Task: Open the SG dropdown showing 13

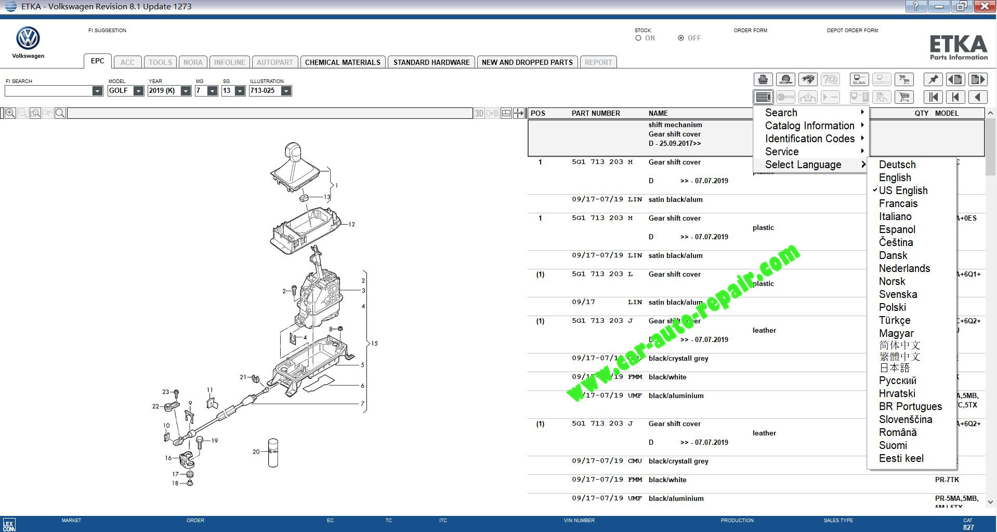Action: (x=240, y=91)
